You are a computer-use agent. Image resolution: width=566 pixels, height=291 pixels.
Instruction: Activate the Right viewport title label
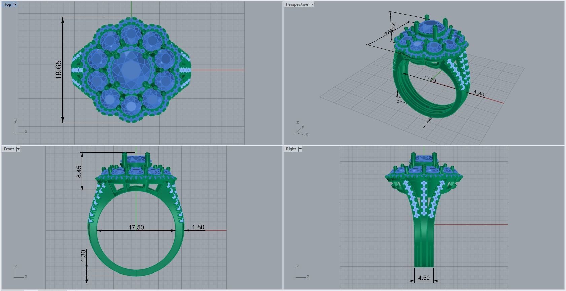(x=291, y=149)
